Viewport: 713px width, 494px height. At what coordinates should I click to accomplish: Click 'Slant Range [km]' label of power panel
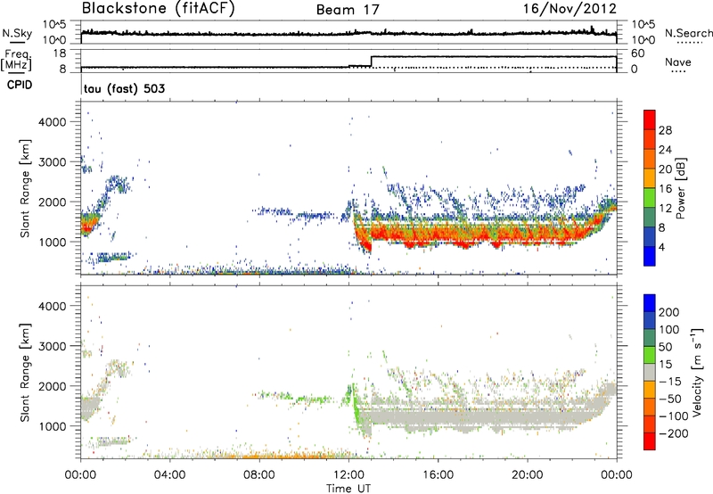25,188
